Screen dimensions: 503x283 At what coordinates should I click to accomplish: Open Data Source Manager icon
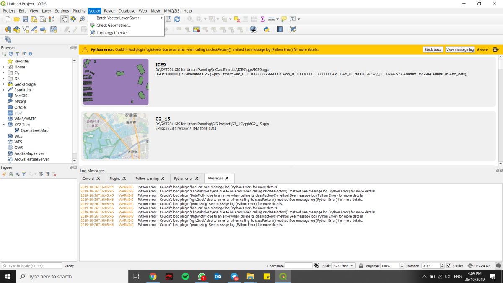8,29
